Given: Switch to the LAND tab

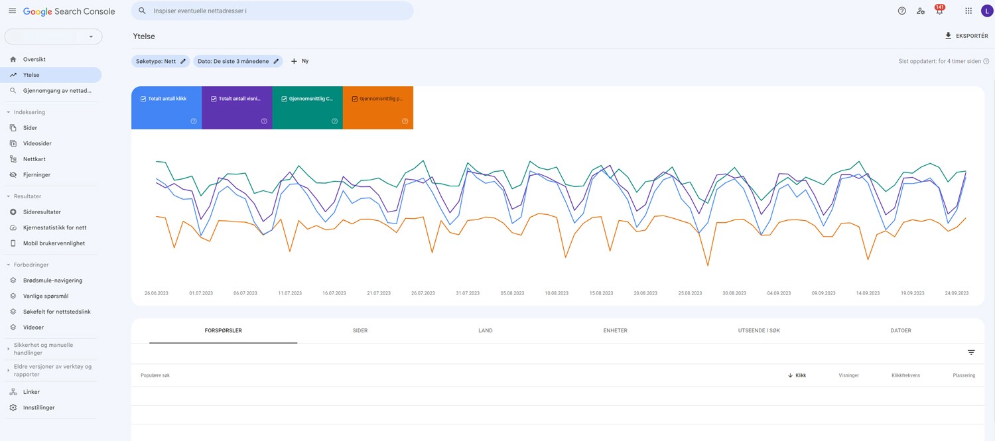Looking at the screenshot, I should click(485, 330).
